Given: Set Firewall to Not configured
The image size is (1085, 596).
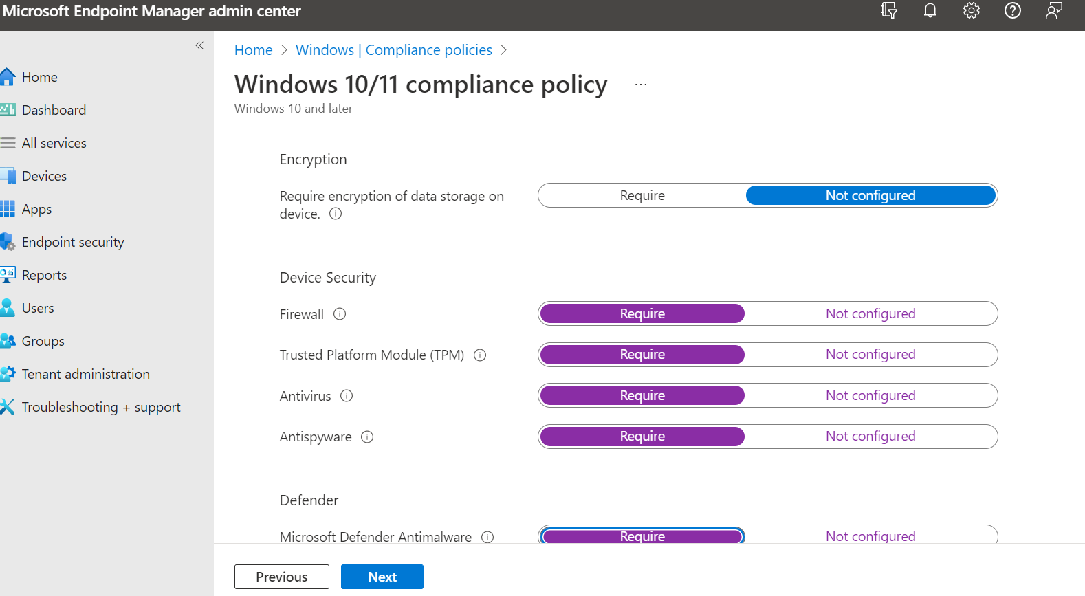Looking at the screenshot, I should [870, 314].
